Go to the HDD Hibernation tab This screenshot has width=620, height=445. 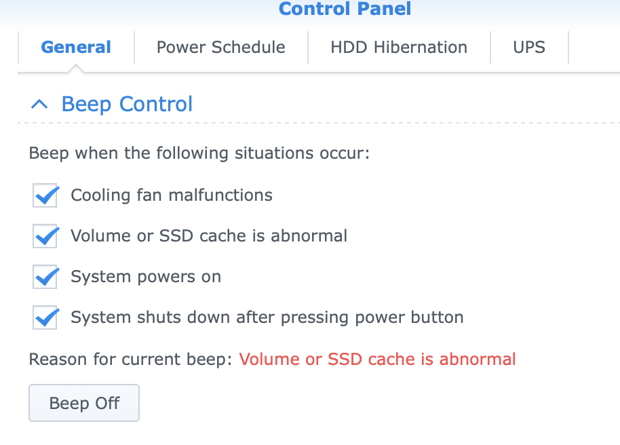(399, 47)
